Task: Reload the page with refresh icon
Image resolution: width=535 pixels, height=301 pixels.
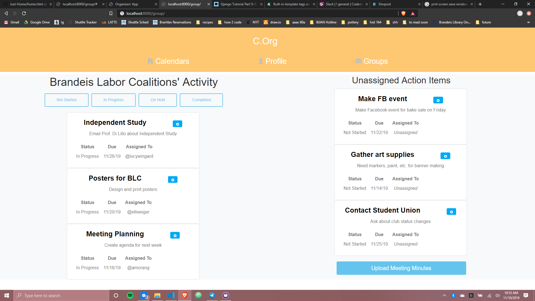Action: coord(24,13)
